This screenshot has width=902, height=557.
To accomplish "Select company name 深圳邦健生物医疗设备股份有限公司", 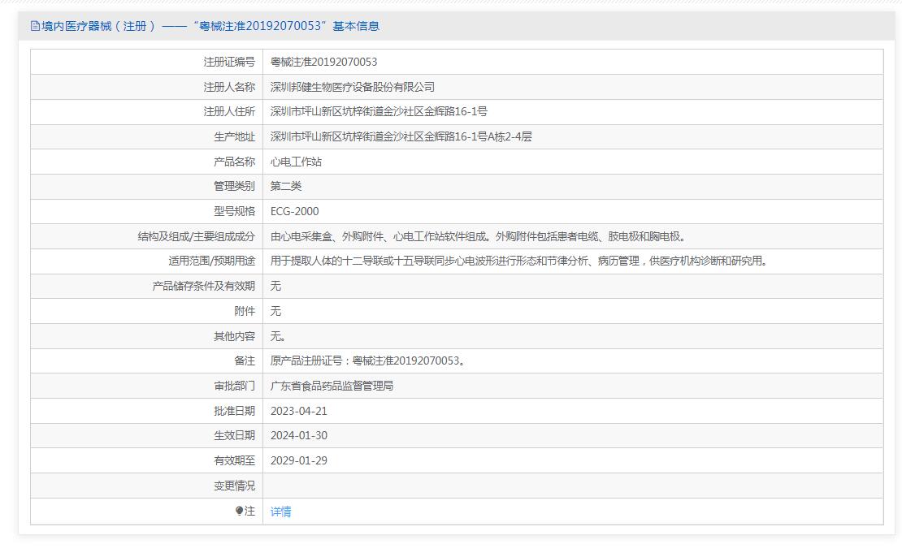I will point(353,87).
